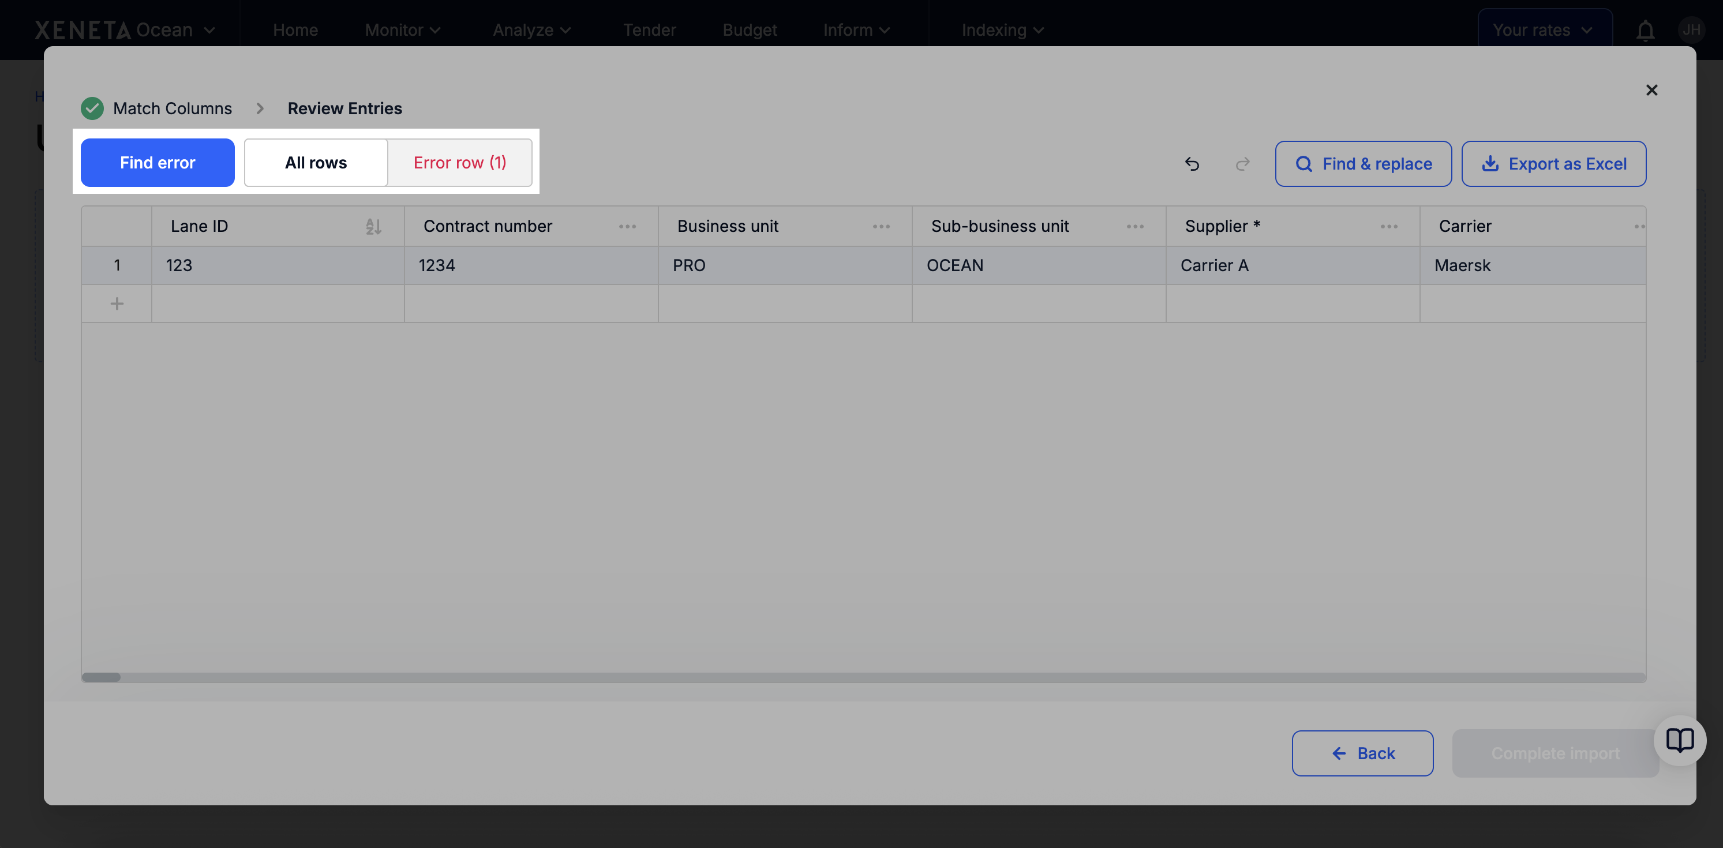This screenshot has width=1723, height=848.
Task: Sort the Lane ID column
Action: pyautogui.click(x=373, y=227)
